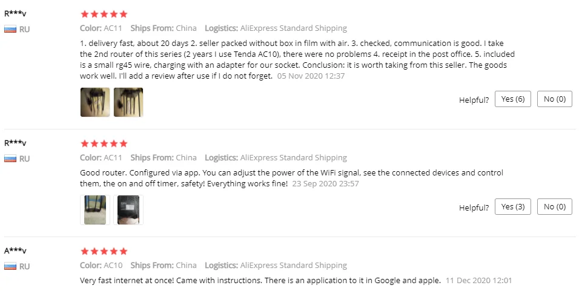View the second photo of the 'Good router' review
Image resolution: width=582 pixels, height=291 pixels.
[128, 210]
